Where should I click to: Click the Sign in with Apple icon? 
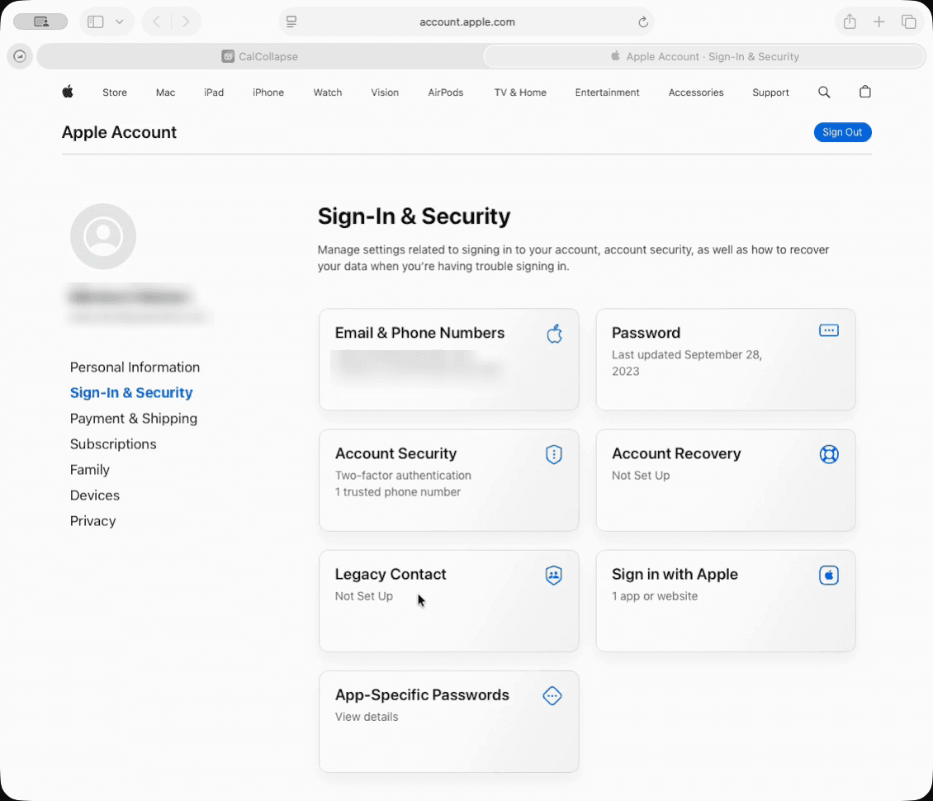click(829, 576)
